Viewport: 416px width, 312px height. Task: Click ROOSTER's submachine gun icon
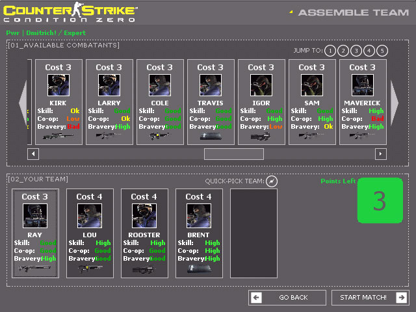[x=144, y=270]
